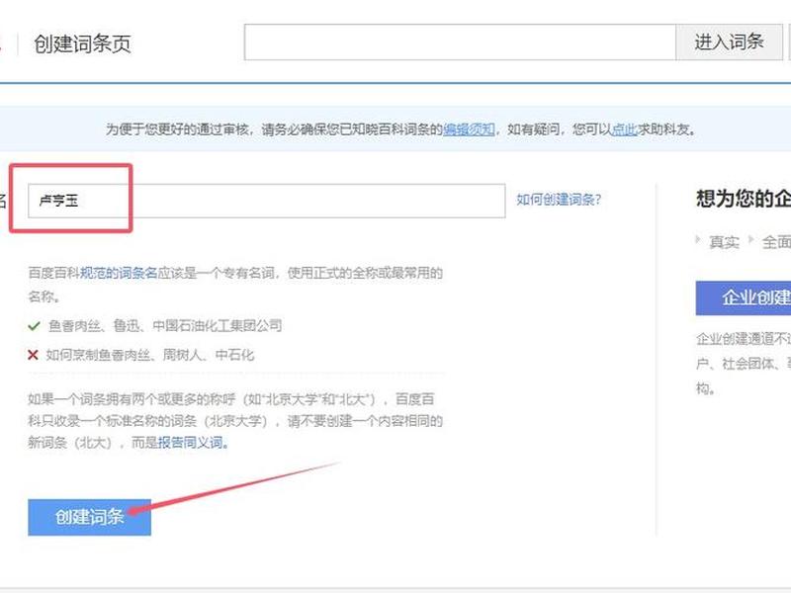Click the entry name field containing 卢亨玉
The image size is (791, 593).
(266, 201)
